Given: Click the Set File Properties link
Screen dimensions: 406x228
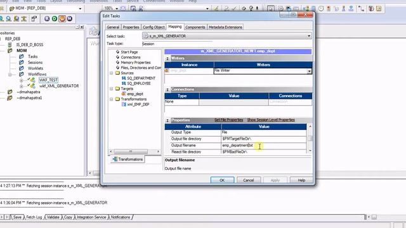Looking at the screenshot, I should 228,120.
